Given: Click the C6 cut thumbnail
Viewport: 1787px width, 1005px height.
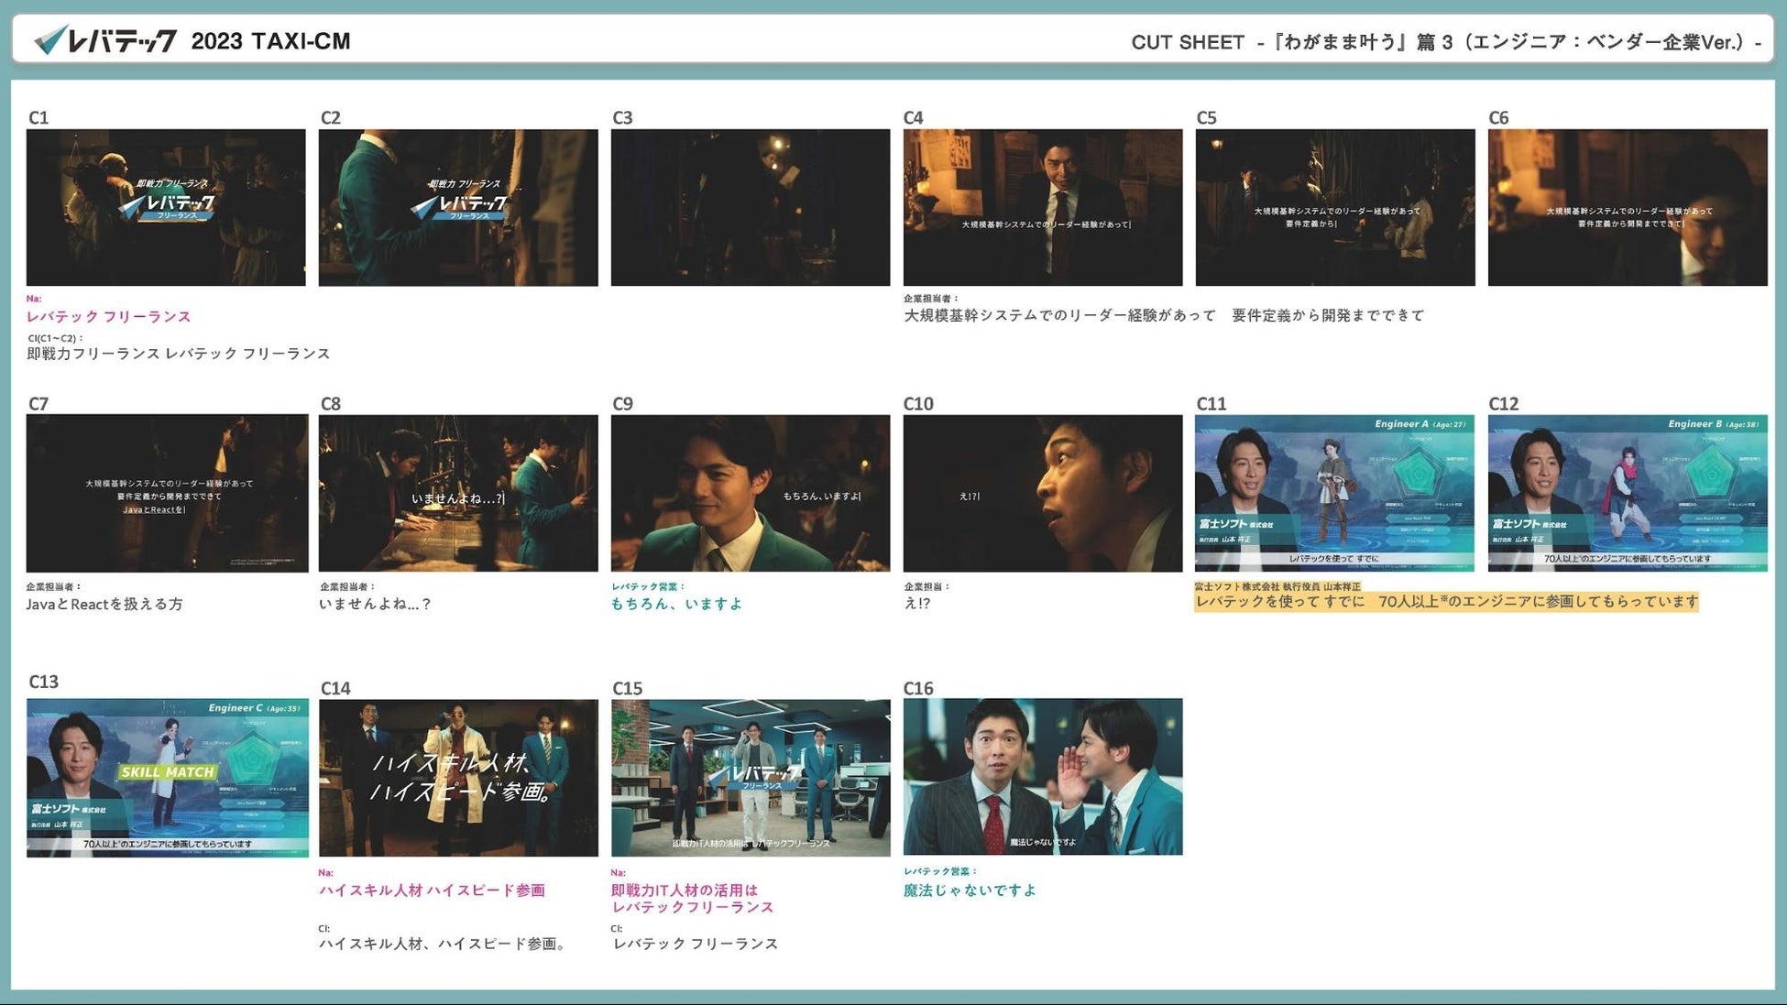Looking at the screenshot, I should 1628,207.
